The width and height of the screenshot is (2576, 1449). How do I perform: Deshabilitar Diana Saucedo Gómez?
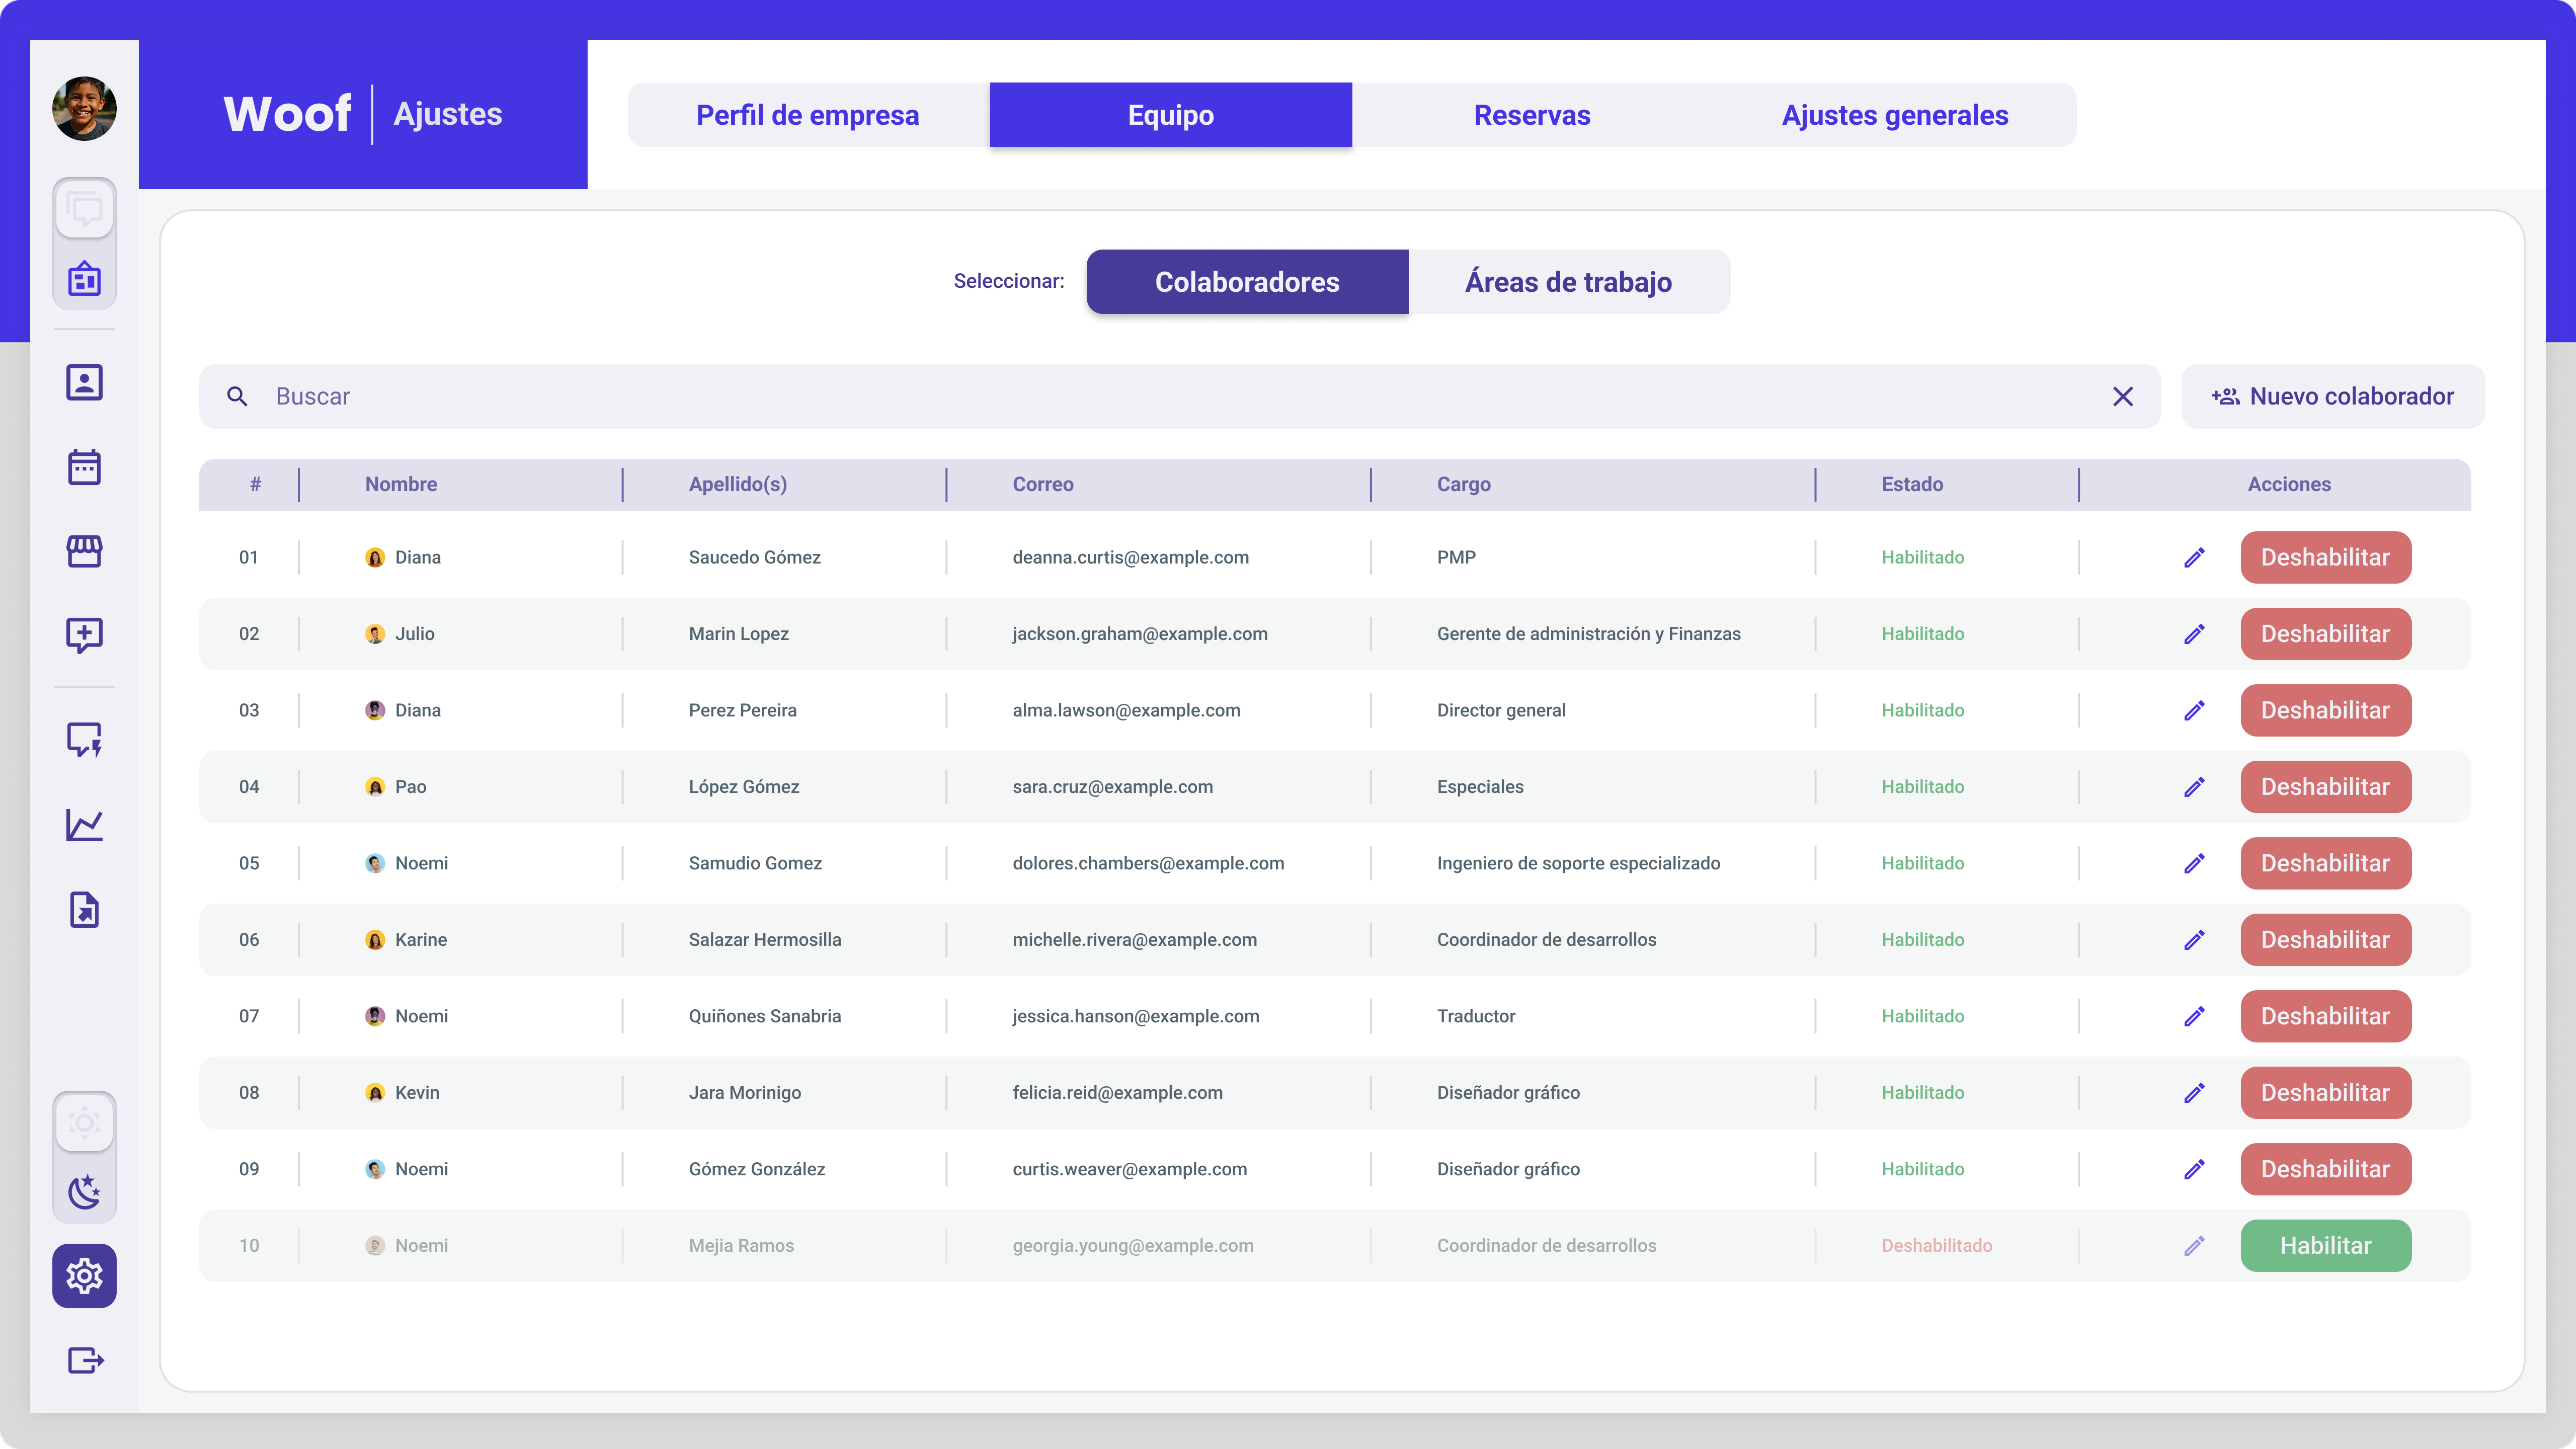[2325, 557]
